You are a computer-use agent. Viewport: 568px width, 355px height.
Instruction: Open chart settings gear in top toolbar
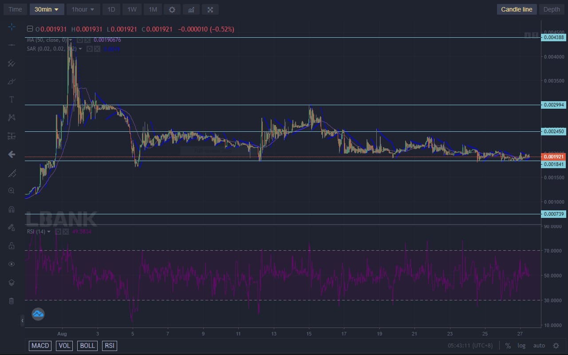click(x=172, y=9)
